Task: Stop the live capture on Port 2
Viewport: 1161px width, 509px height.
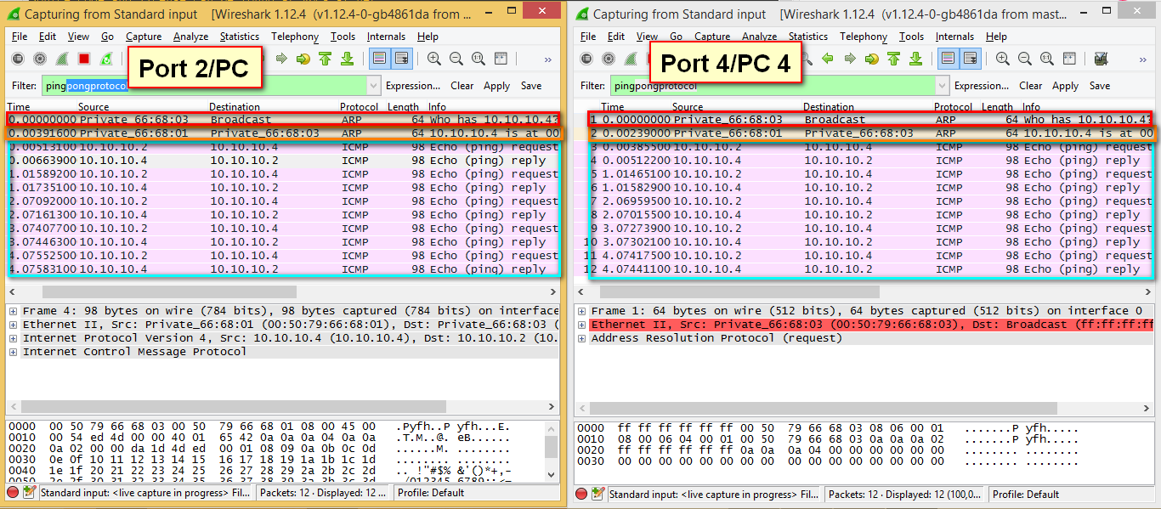Action: click(x=83, y=58)
